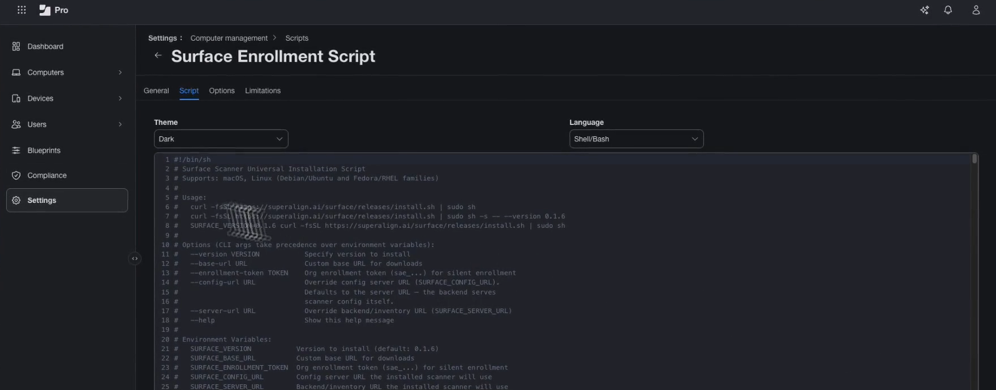Click the '# Usage:' comment line
The height and width of the screenshot is (390, 996).
point(190,197)
